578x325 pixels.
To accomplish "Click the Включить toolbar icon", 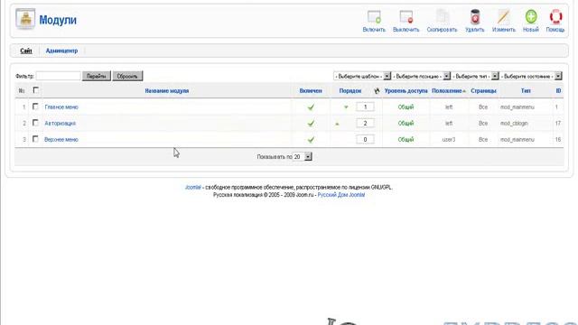I will (374, 17).
